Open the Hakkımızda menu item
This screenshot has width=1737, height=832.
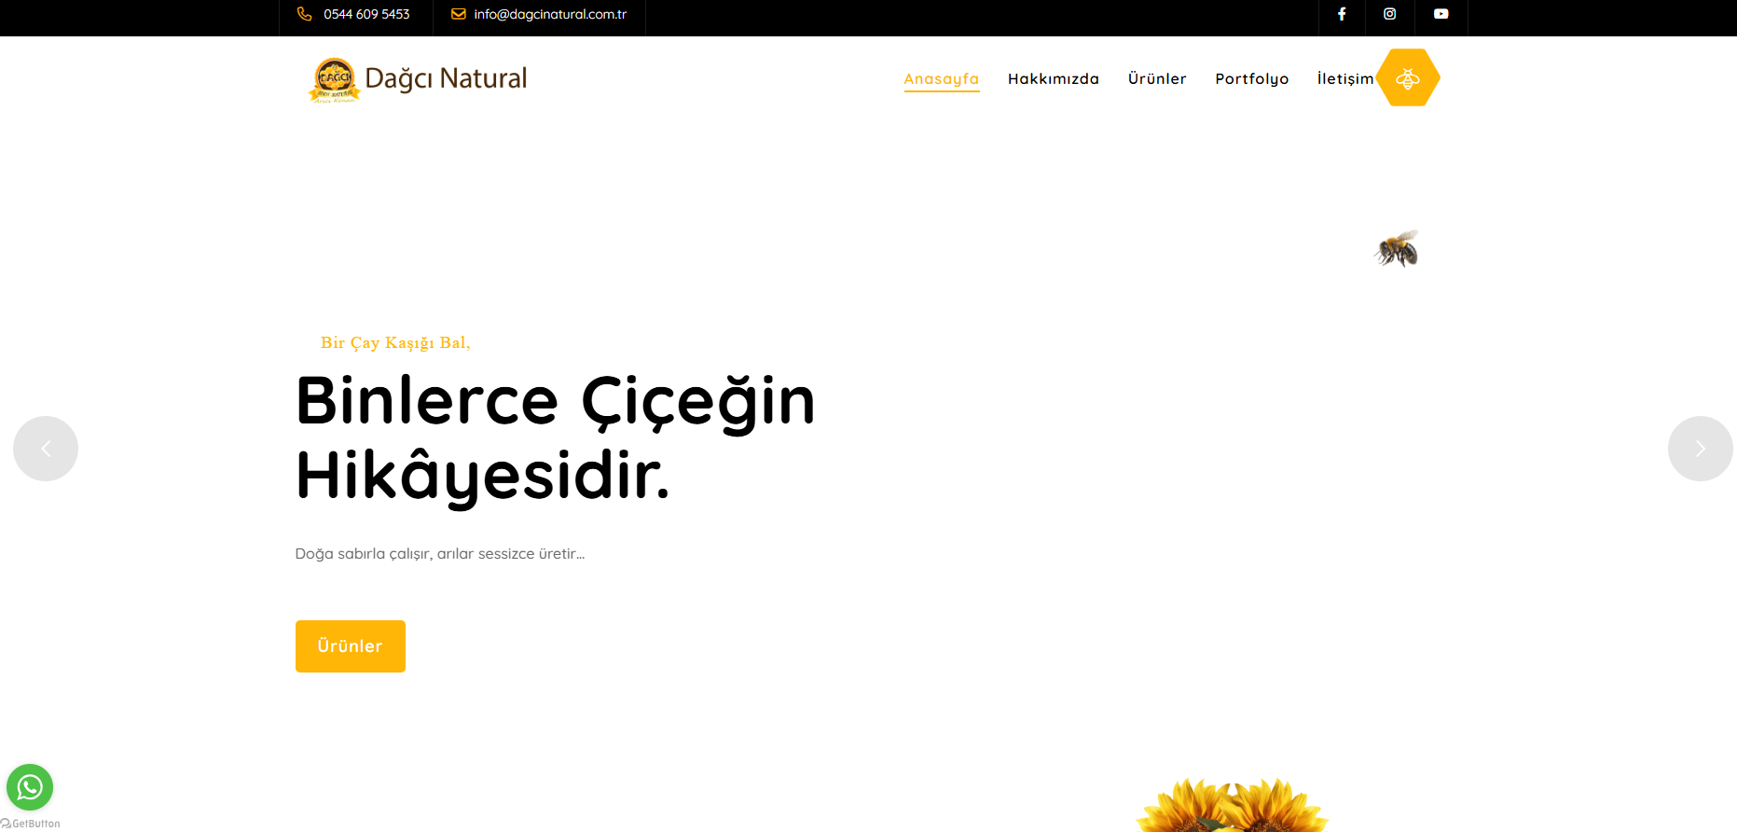click(x=1054, y=79)
